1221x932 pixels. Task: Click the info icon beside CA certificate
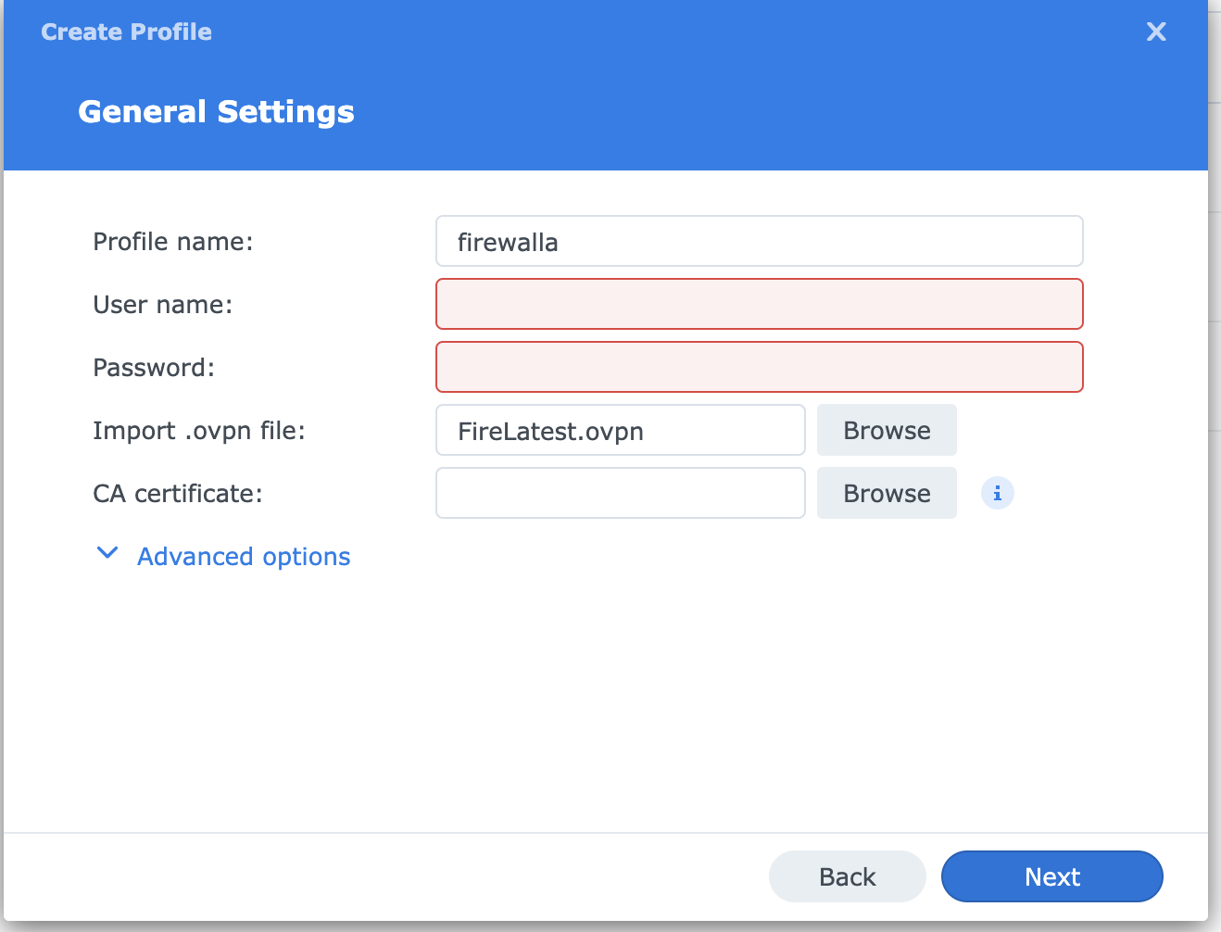pos(997,494)
